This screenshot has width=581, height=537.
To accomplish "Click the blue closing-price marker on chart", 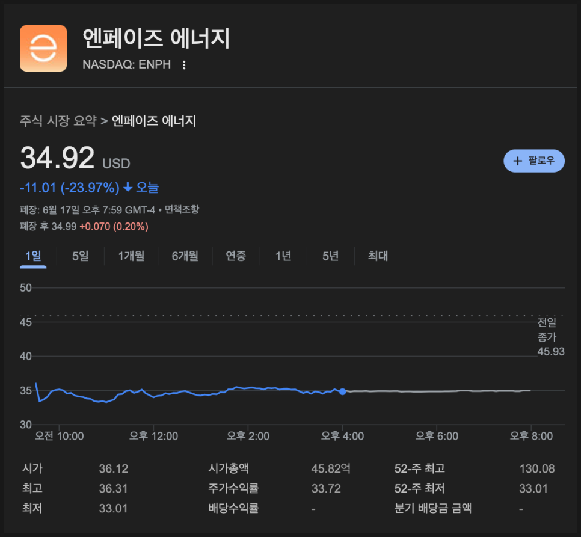I will pyautogui.click(x=342, y=391).
